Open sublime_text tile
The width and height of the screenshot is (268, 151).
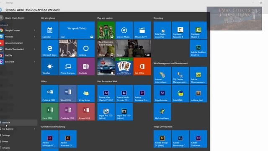tap(198, 94)
